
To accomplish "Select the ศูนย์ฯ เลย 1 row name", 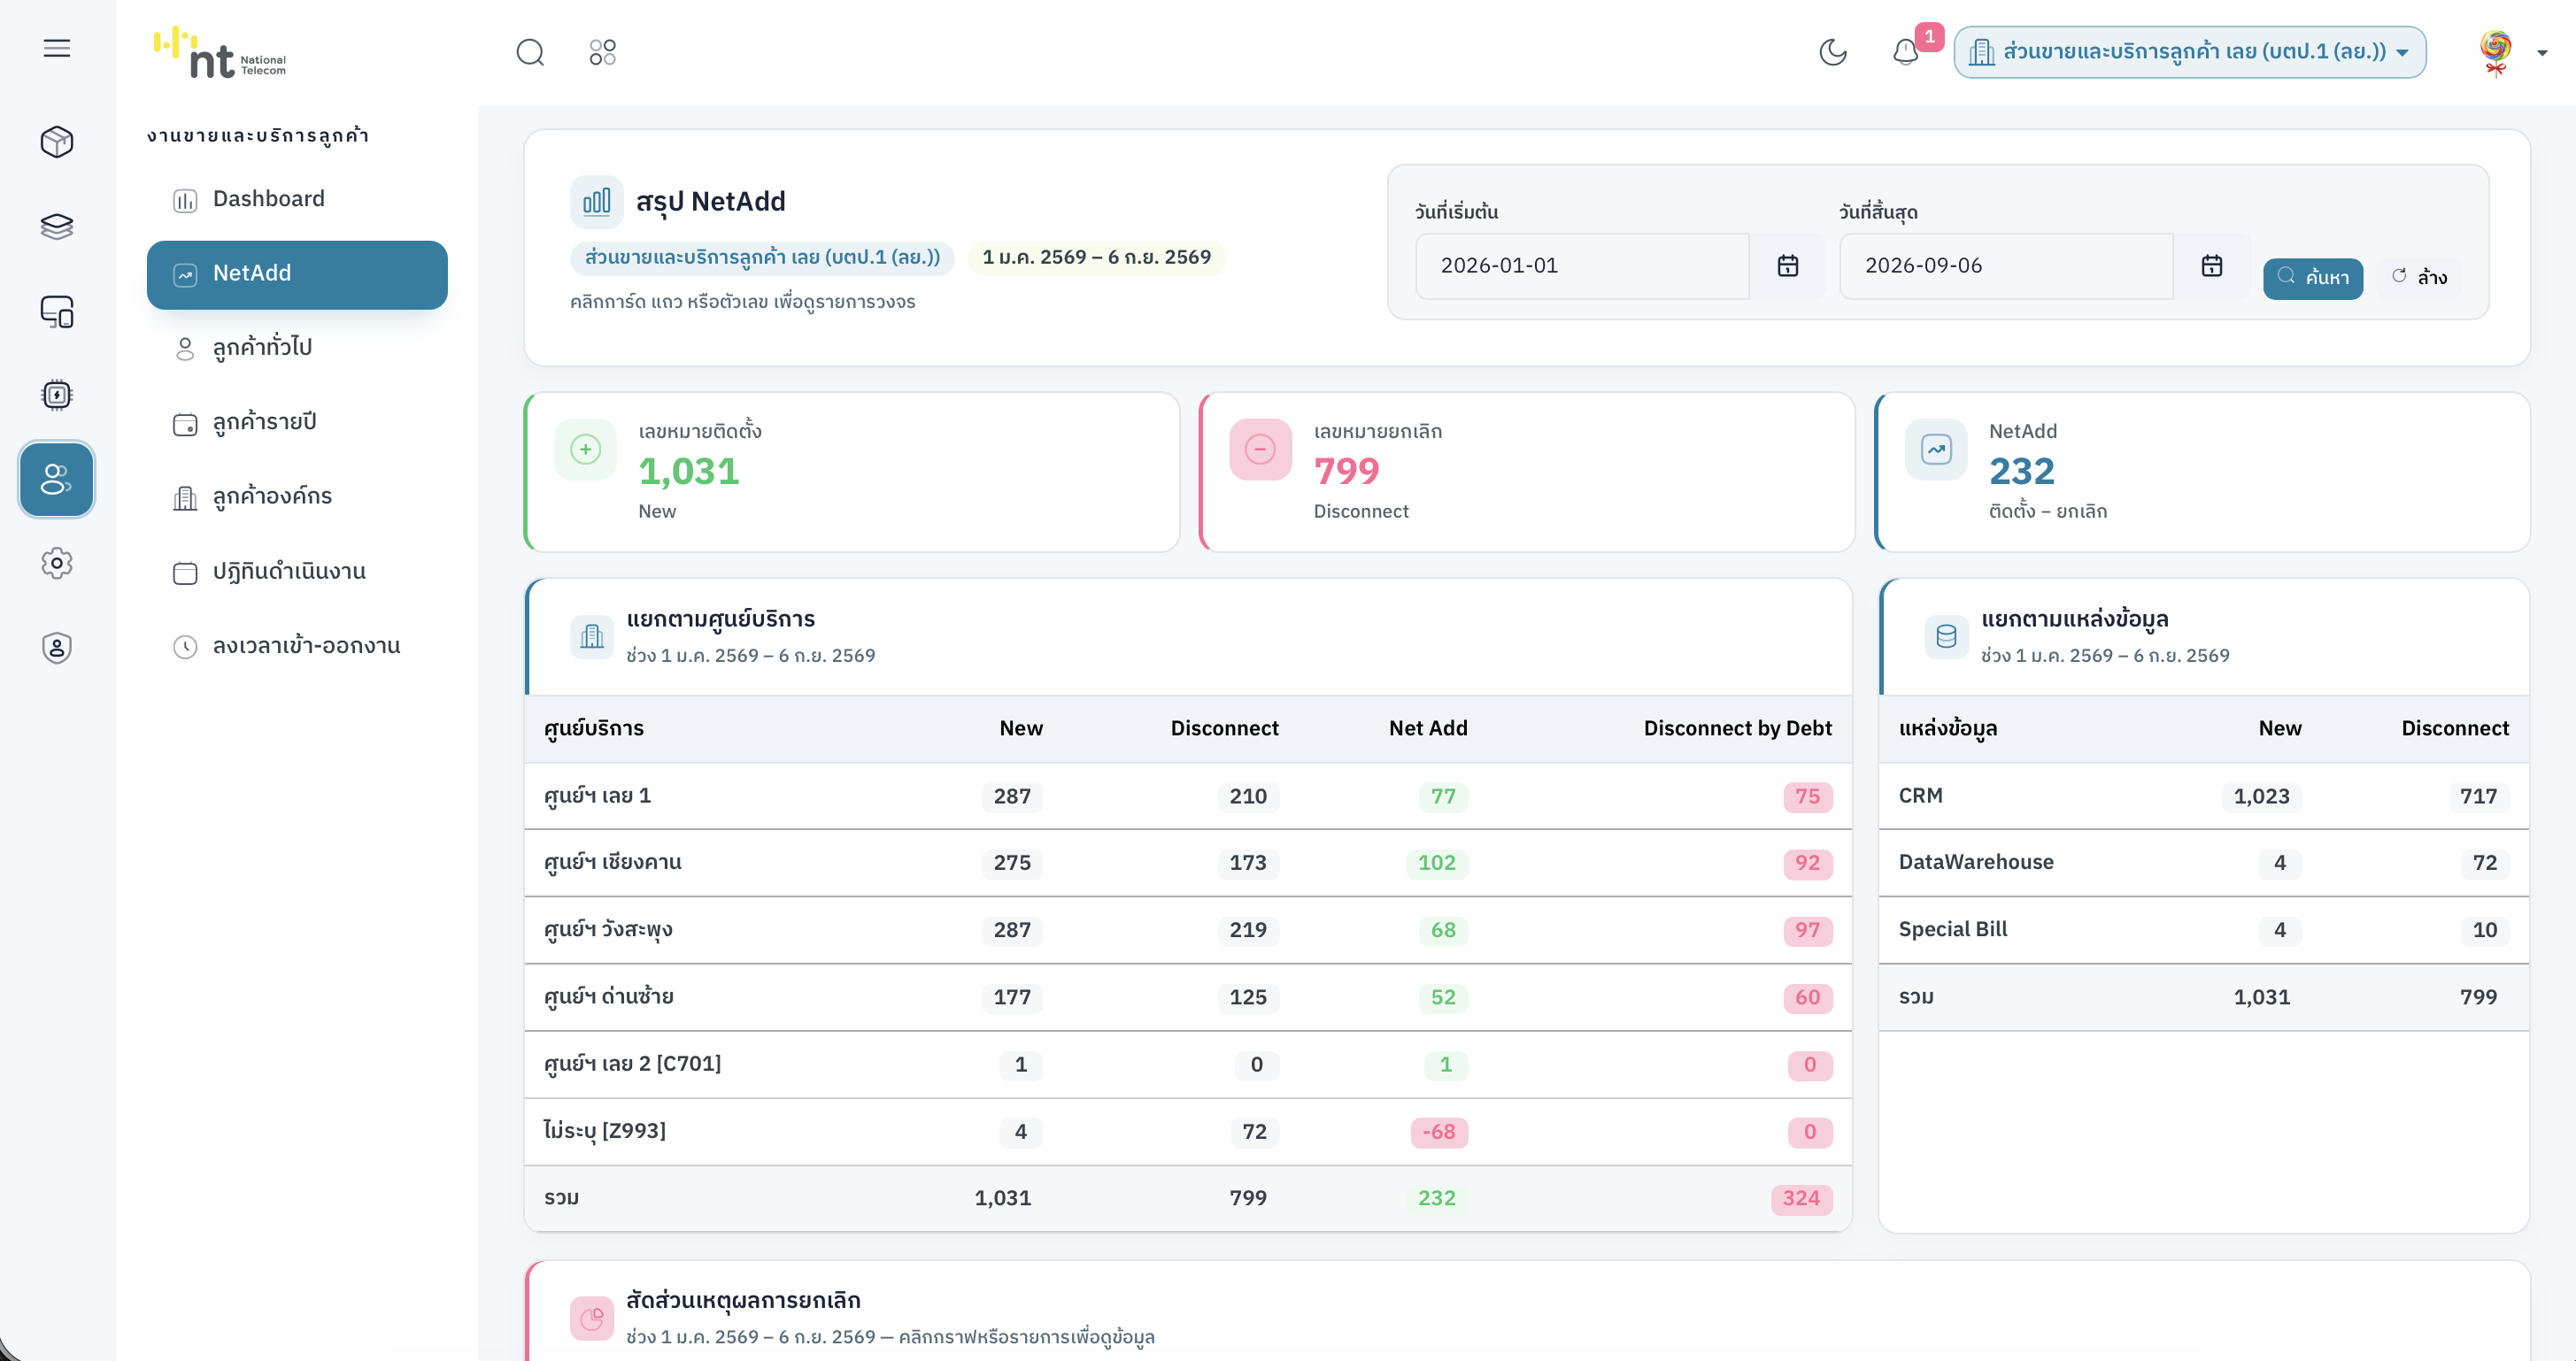I will [597, 797].
